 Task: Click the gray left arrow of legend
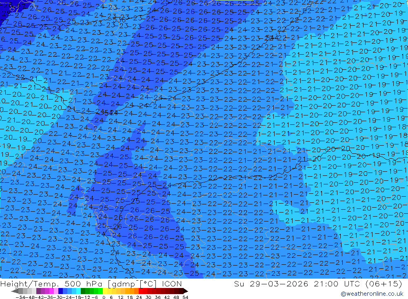15,291
